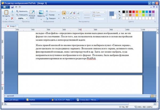The image size is (160, 110).
Task: Open the arrow next to Поворот
Action: (x=59, y=18)
